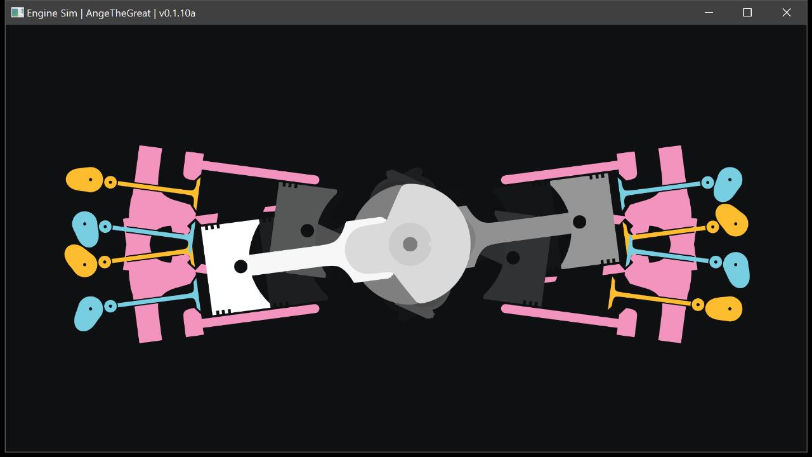Click the lower pink cylinder wall on the left
Image resolution: width=812 pixels, height=457 pixels.
click(x=251, y=321)
